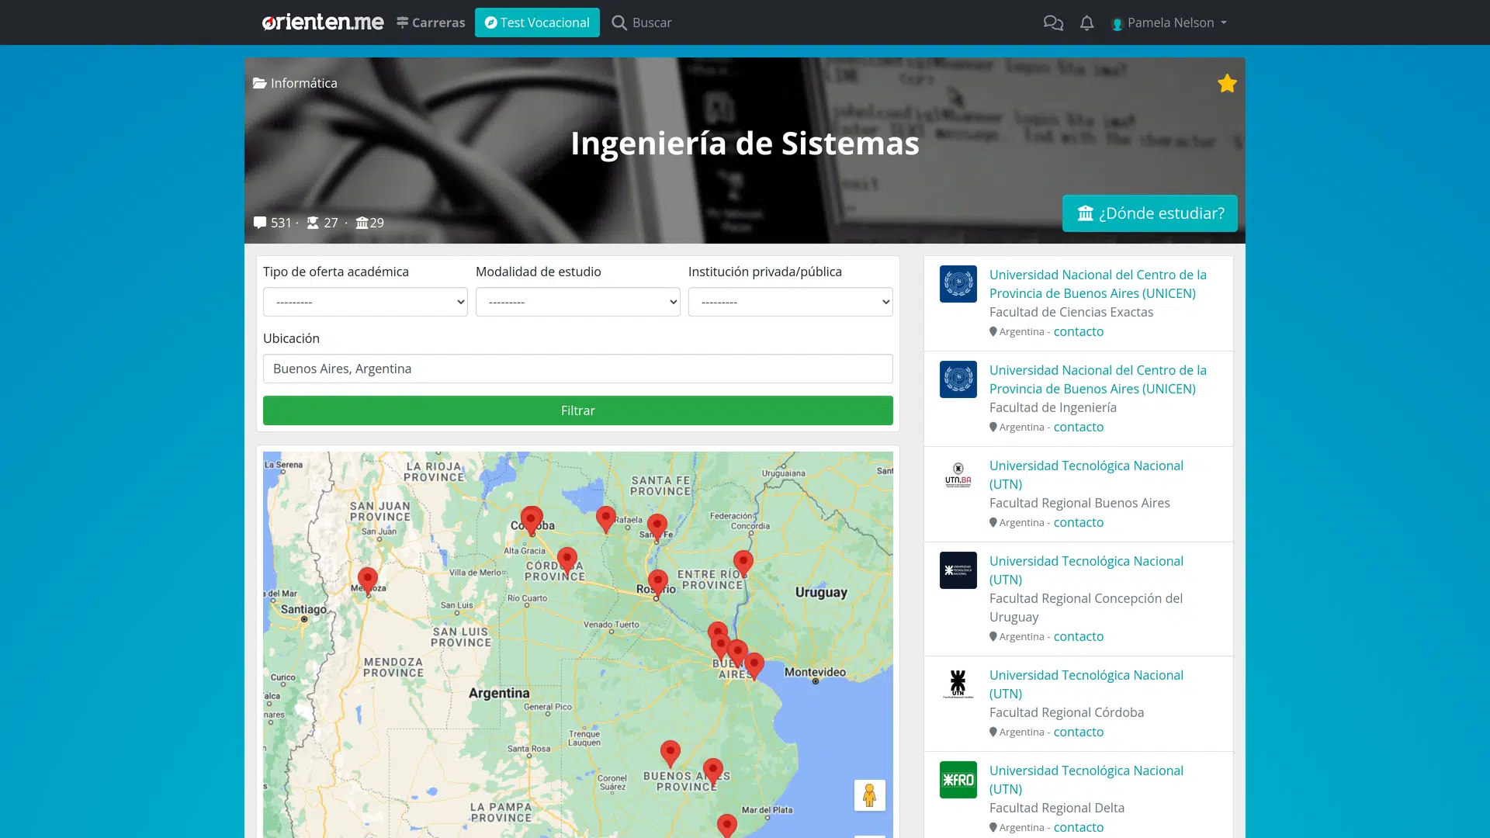The image size is (1490, 838).
Task: Open UNICEN Facultad de Ingeniería link
Action: pos(1098,379)
